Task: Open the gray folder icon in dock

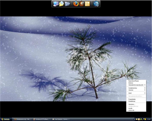Action: (x=67, y=4)
